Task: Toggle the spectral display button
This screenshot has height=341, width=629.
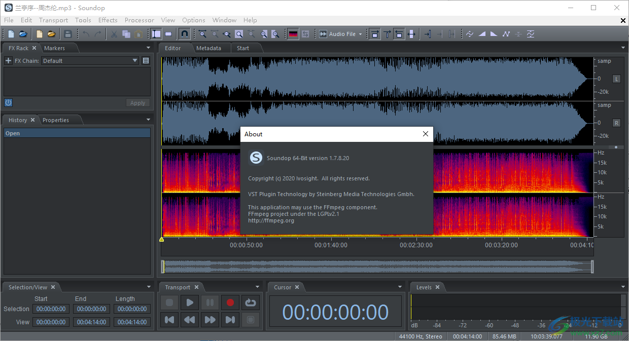Action: click(293, 34)
